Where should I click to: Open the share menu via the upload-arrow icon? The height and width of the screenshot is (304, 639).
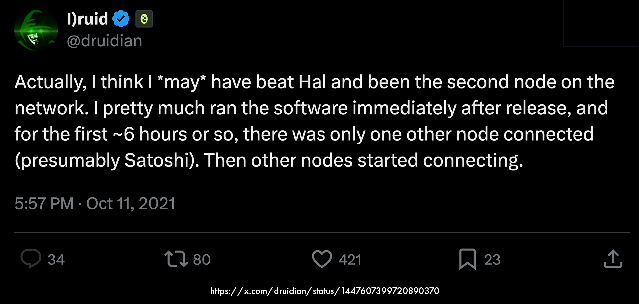[613, 259]
